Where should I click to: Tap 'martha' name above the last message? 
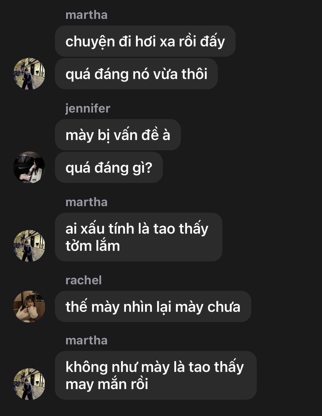(x=86, y=340)
